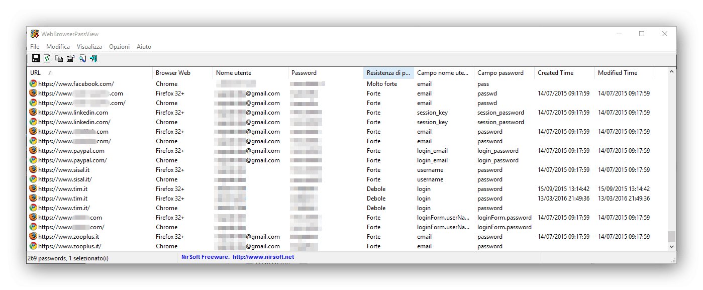Exit via the door-shaped toolbar icon
Image resolution: width=703 pixels, height=290 pixels.
[x=93, y=58]
